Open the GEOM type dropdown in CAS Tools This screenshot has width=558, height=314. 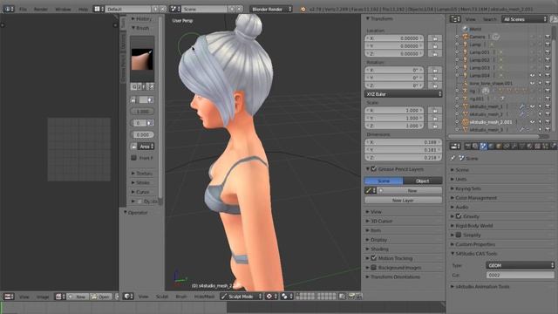(x=520, y=265)
